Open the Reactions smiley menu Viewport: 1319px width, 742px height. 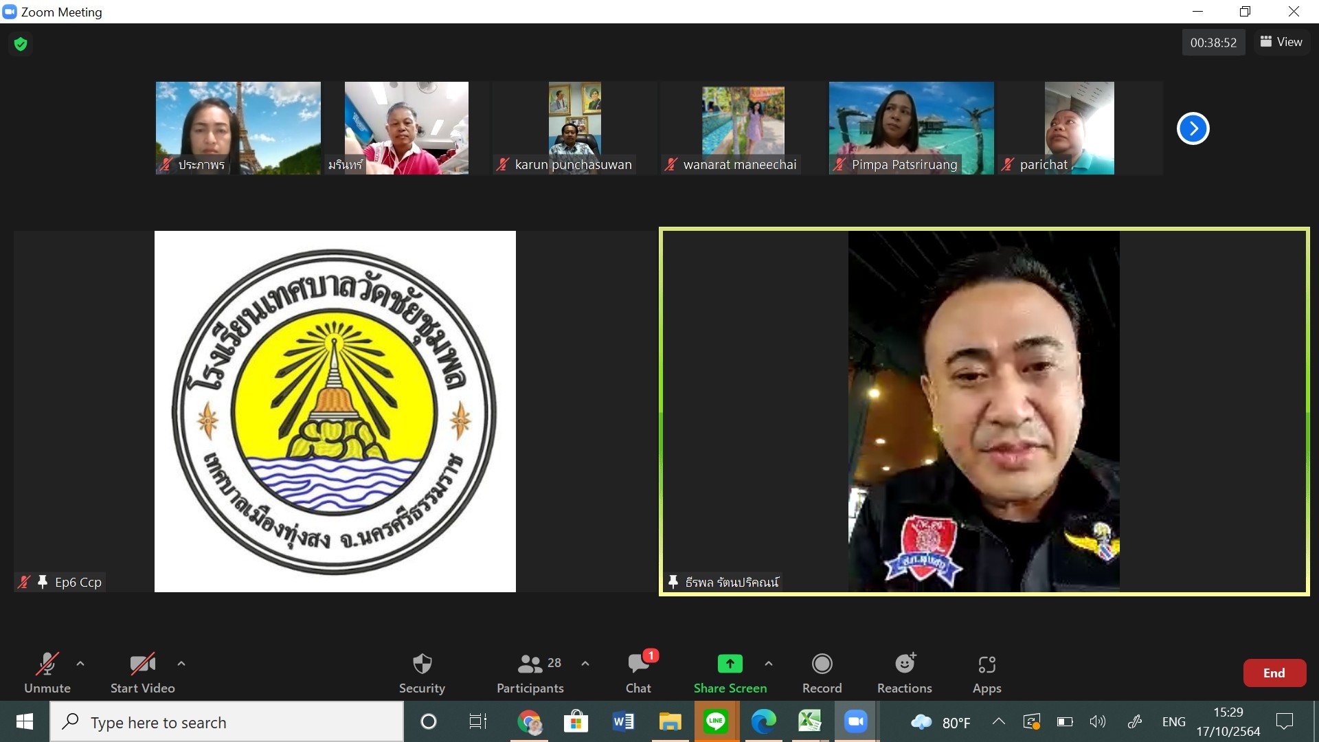coord(904,664)
